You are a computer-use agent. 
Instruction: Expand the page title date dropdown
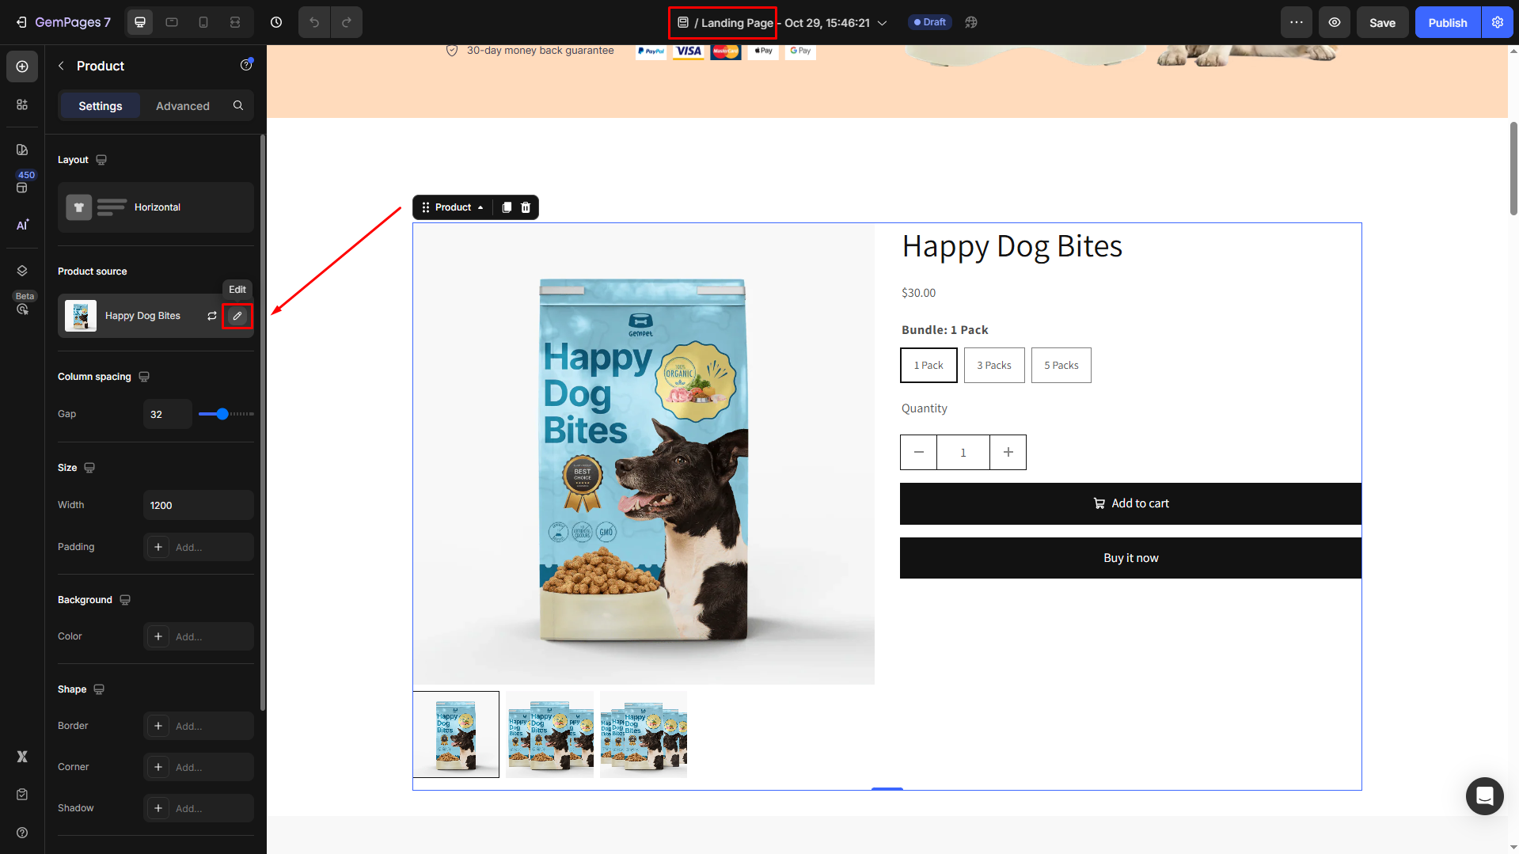tap(883, 23)
